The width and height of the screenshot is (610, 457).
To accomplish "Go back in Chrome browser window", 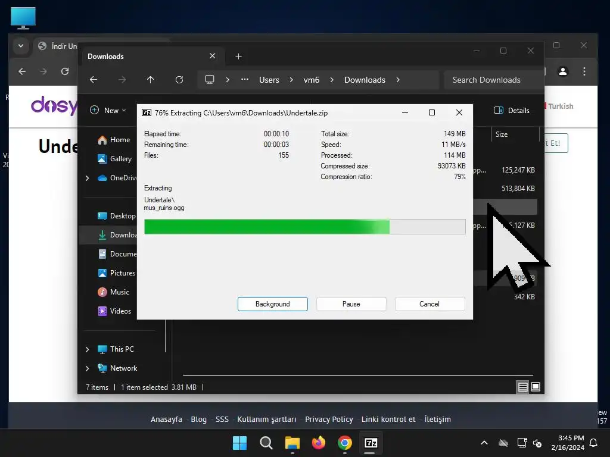I will [x=22, y=71].
